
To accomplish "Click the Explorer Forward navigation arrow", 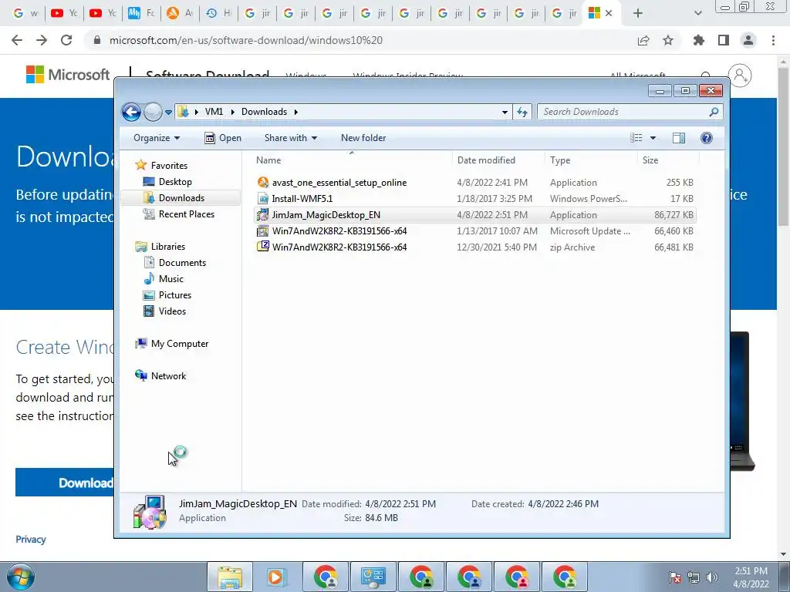I will [153, 112].
